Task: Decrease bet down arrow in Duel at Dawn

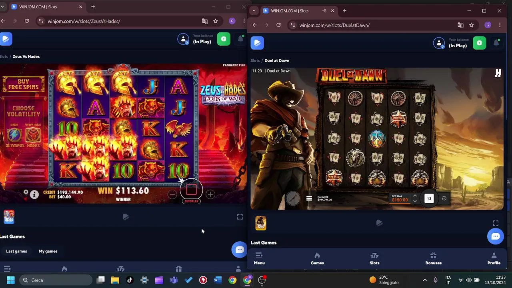Action: (415, 201)
